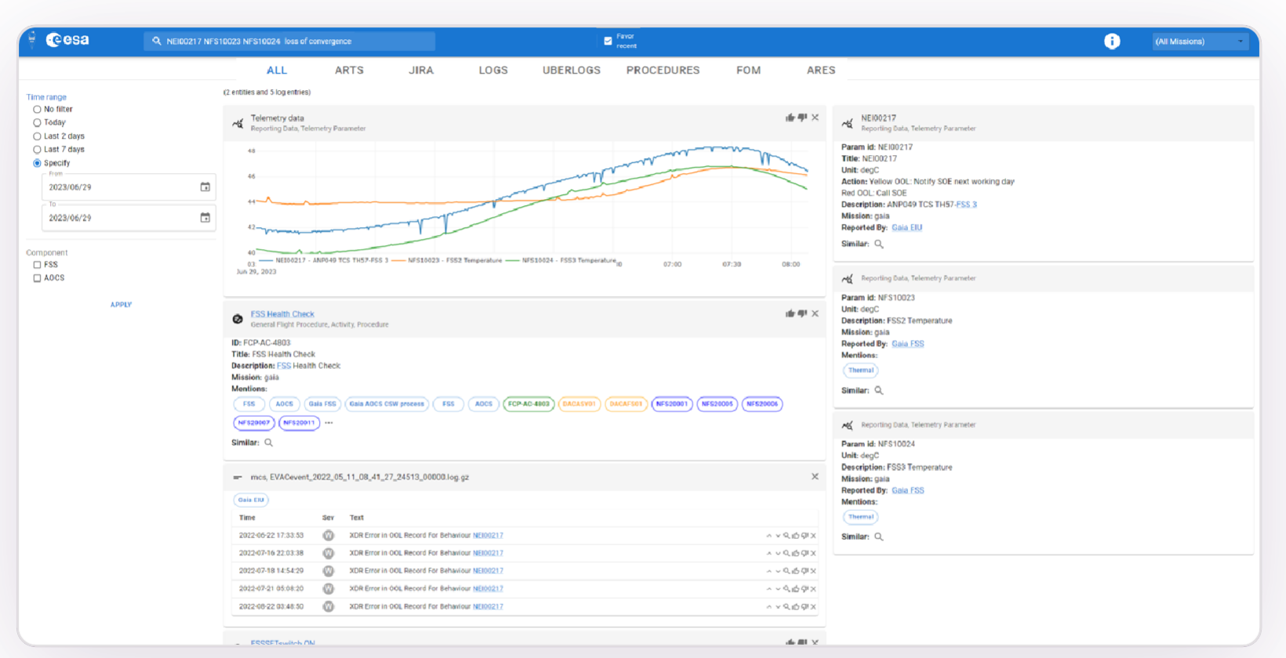Thumbs up the FSS Health Check card
1286x658 pixels.
(x=790, y=313)
